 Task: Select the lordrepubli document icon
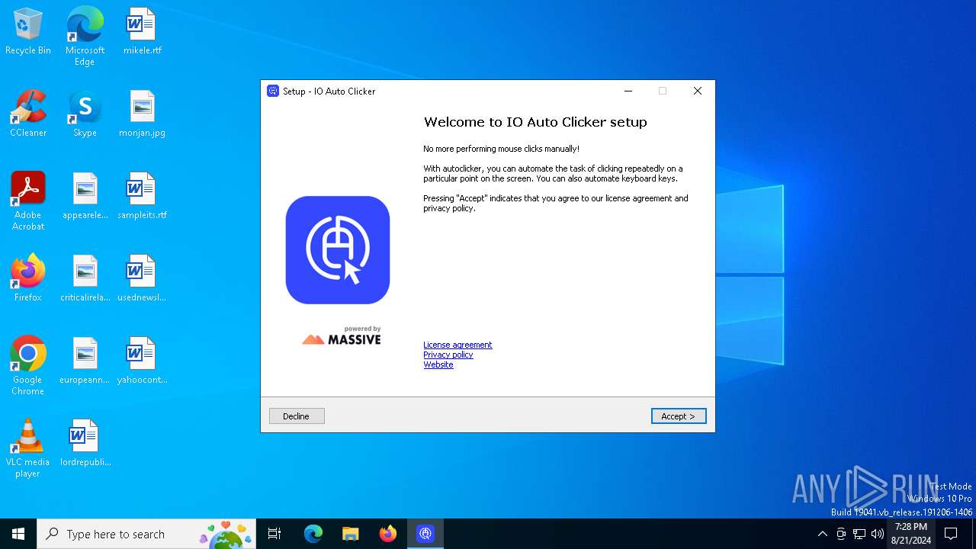click(85, 444)
